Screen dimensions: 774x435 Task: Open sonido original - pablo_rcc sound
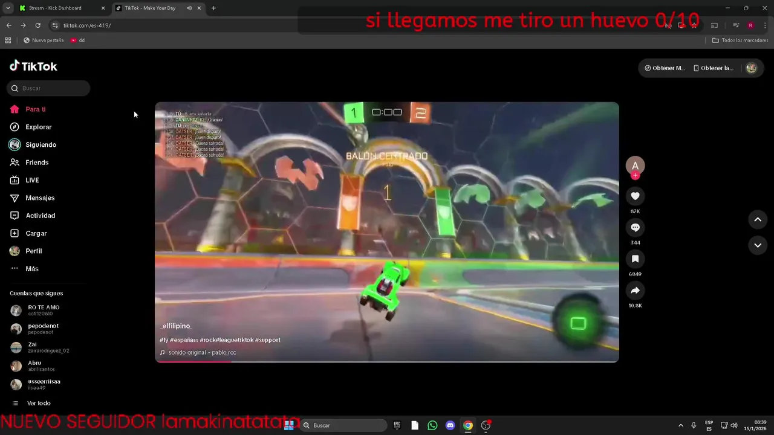(198, 352)
